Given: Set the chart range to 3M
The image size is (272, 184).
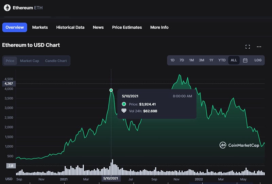Looking at the screenshot, I should (x=201, y=60).
